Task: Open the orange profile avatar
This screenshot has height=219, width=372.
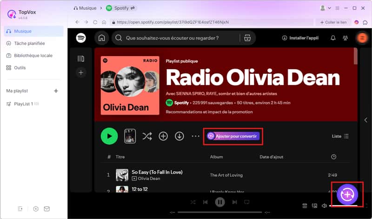Action: pyautogui.click(x=362, y=38)
